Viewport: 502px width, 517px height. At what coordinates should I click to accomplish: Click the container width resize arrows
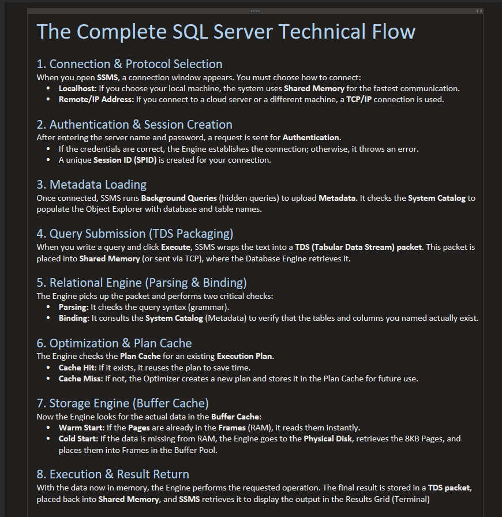(x=479, y=11)
